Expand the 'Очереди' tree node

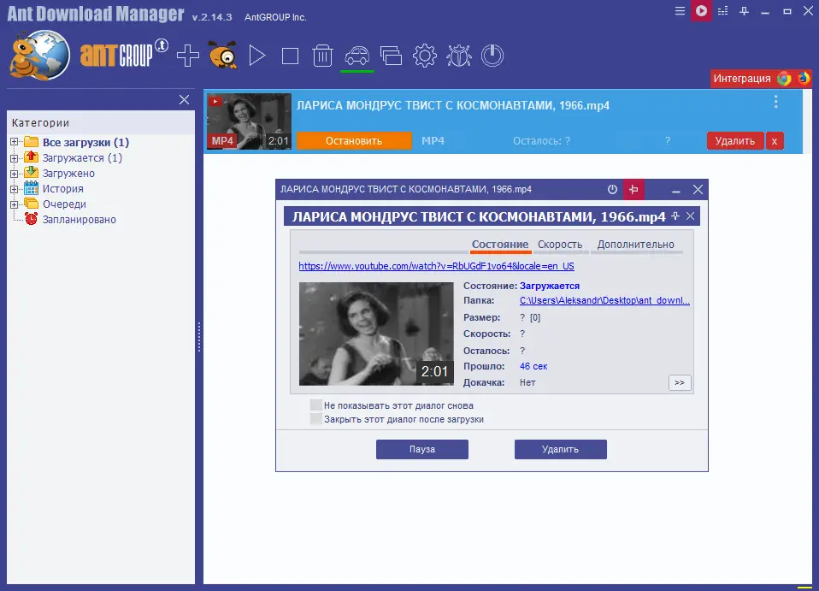tap(14, 204)
